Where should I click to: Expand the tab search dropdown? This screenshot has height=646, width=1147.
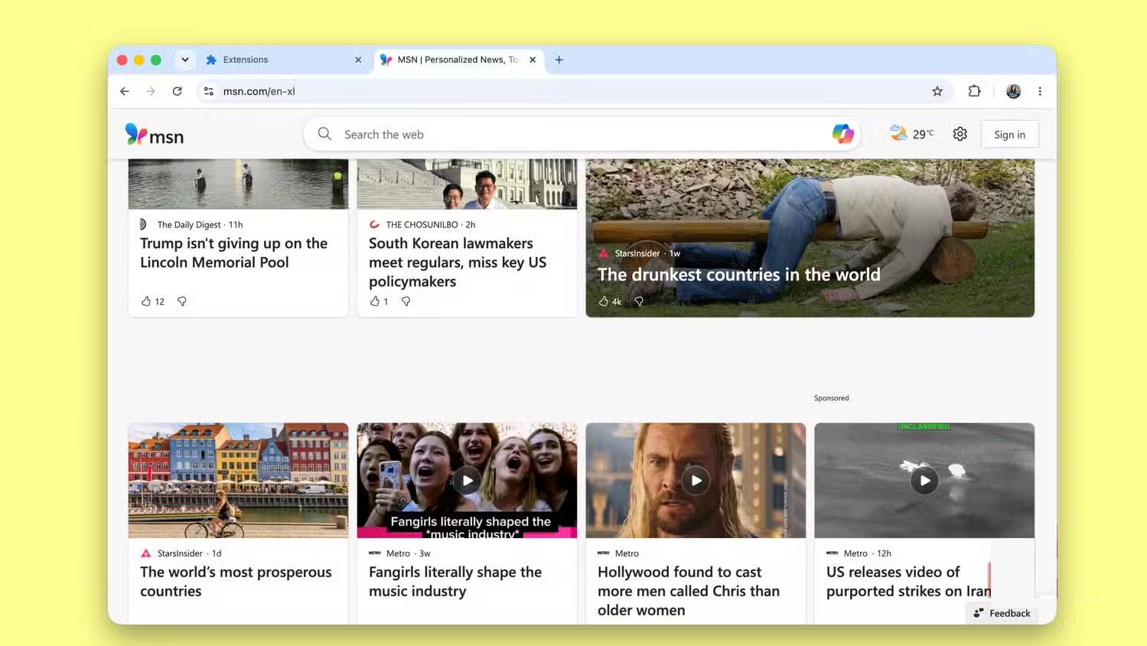184,60
